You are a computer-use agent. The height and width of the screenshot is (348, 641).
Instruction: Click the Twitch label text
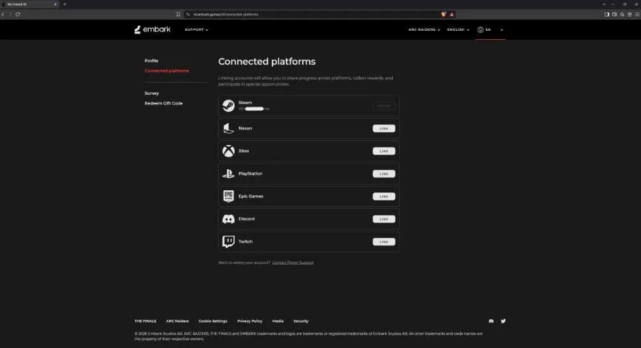click(x=246, y=242)
